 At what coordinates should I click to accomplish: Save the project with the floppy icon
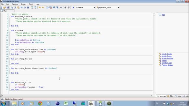pos(8,8)
